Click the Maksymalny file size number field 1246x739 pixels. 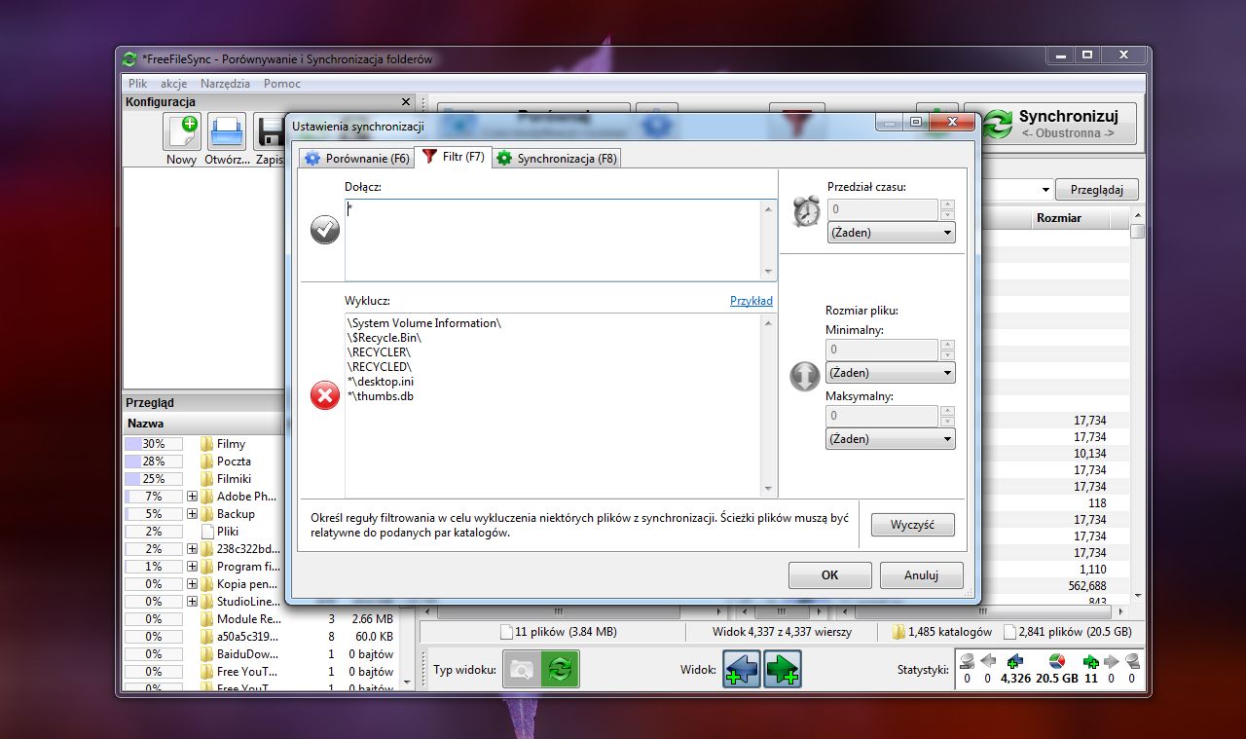pos(882,416)
